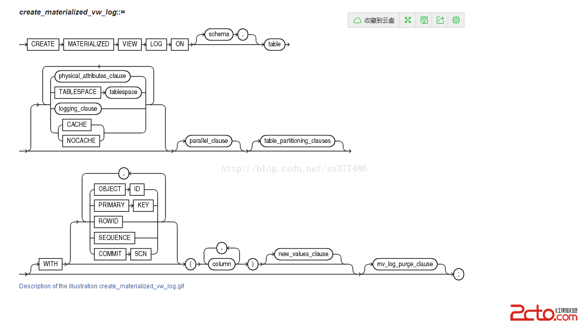579x326 pixels.
Task: Click the 2cto.com logo
Action: (543, 313)
